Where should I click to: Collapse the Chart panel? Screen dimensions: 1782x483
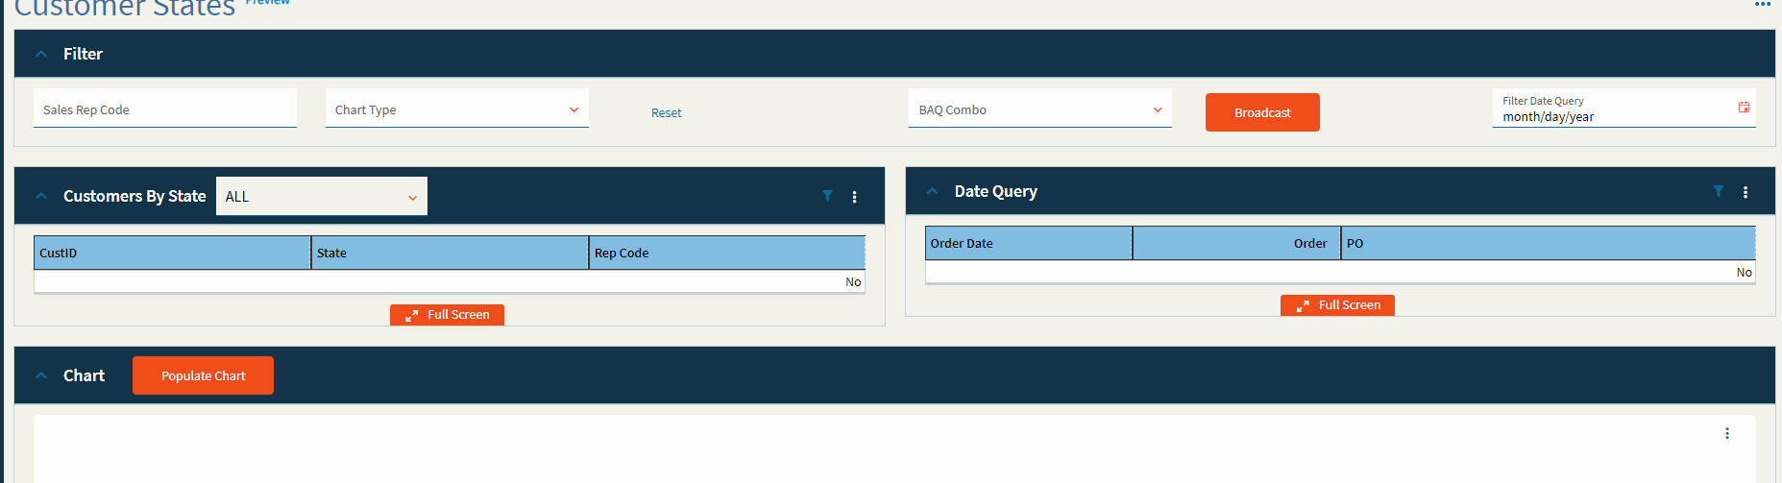tap(41, 375)
